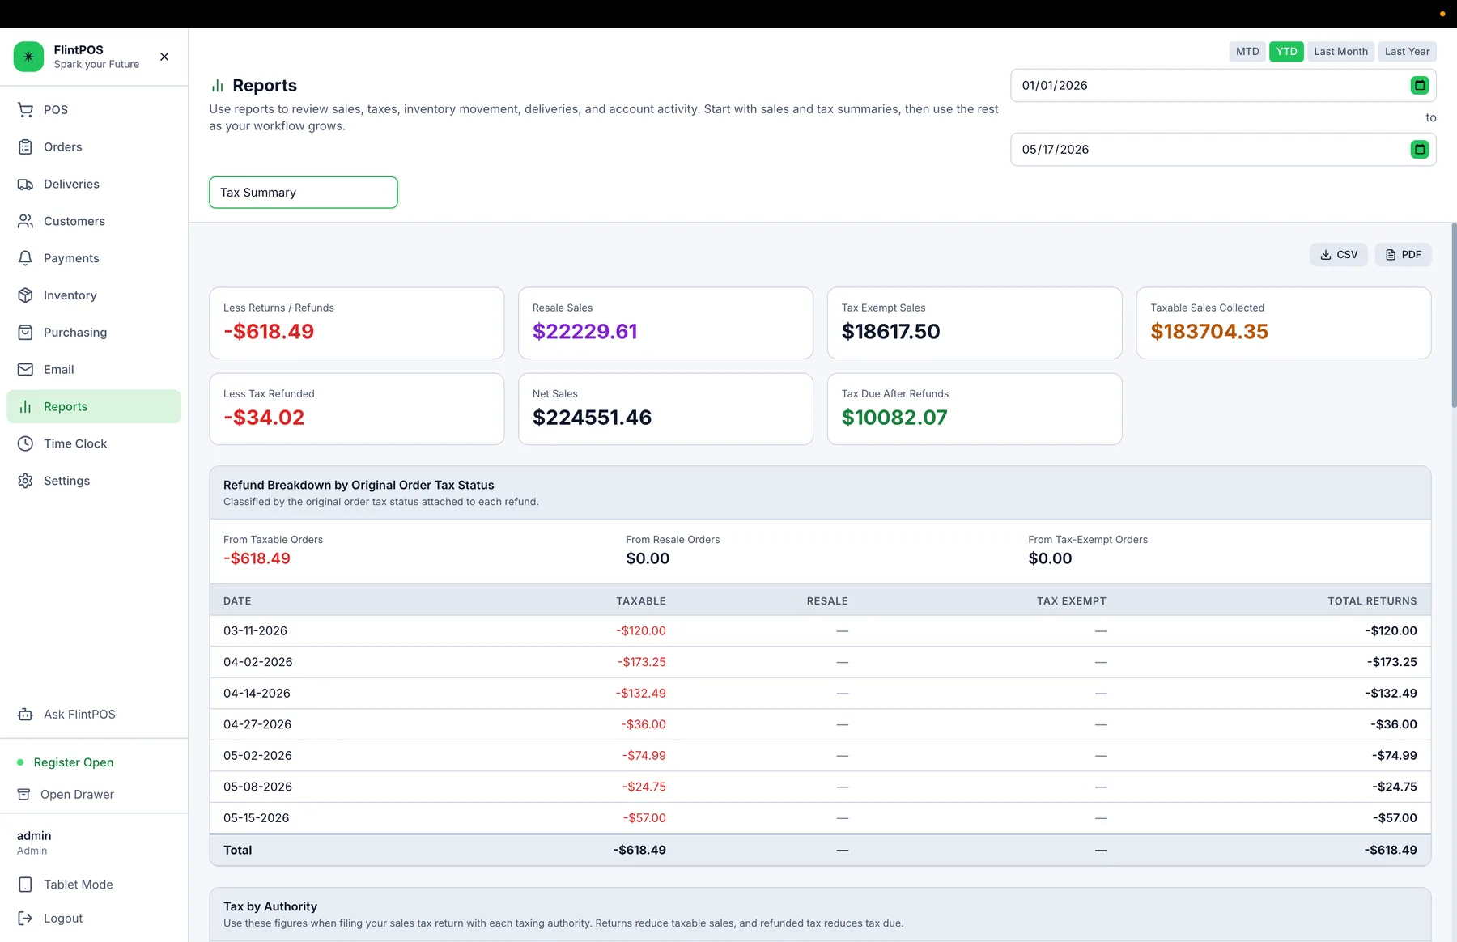1457x942 pixels.
Task: Select the Last Year date range
Action: pos(1407,52)
